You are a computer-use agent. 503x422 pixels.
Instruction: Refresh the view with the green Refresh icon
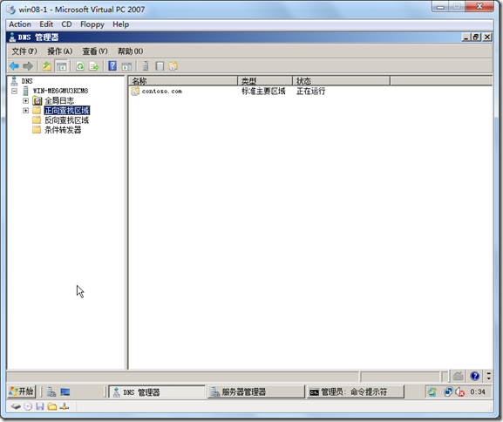point(80,66)
